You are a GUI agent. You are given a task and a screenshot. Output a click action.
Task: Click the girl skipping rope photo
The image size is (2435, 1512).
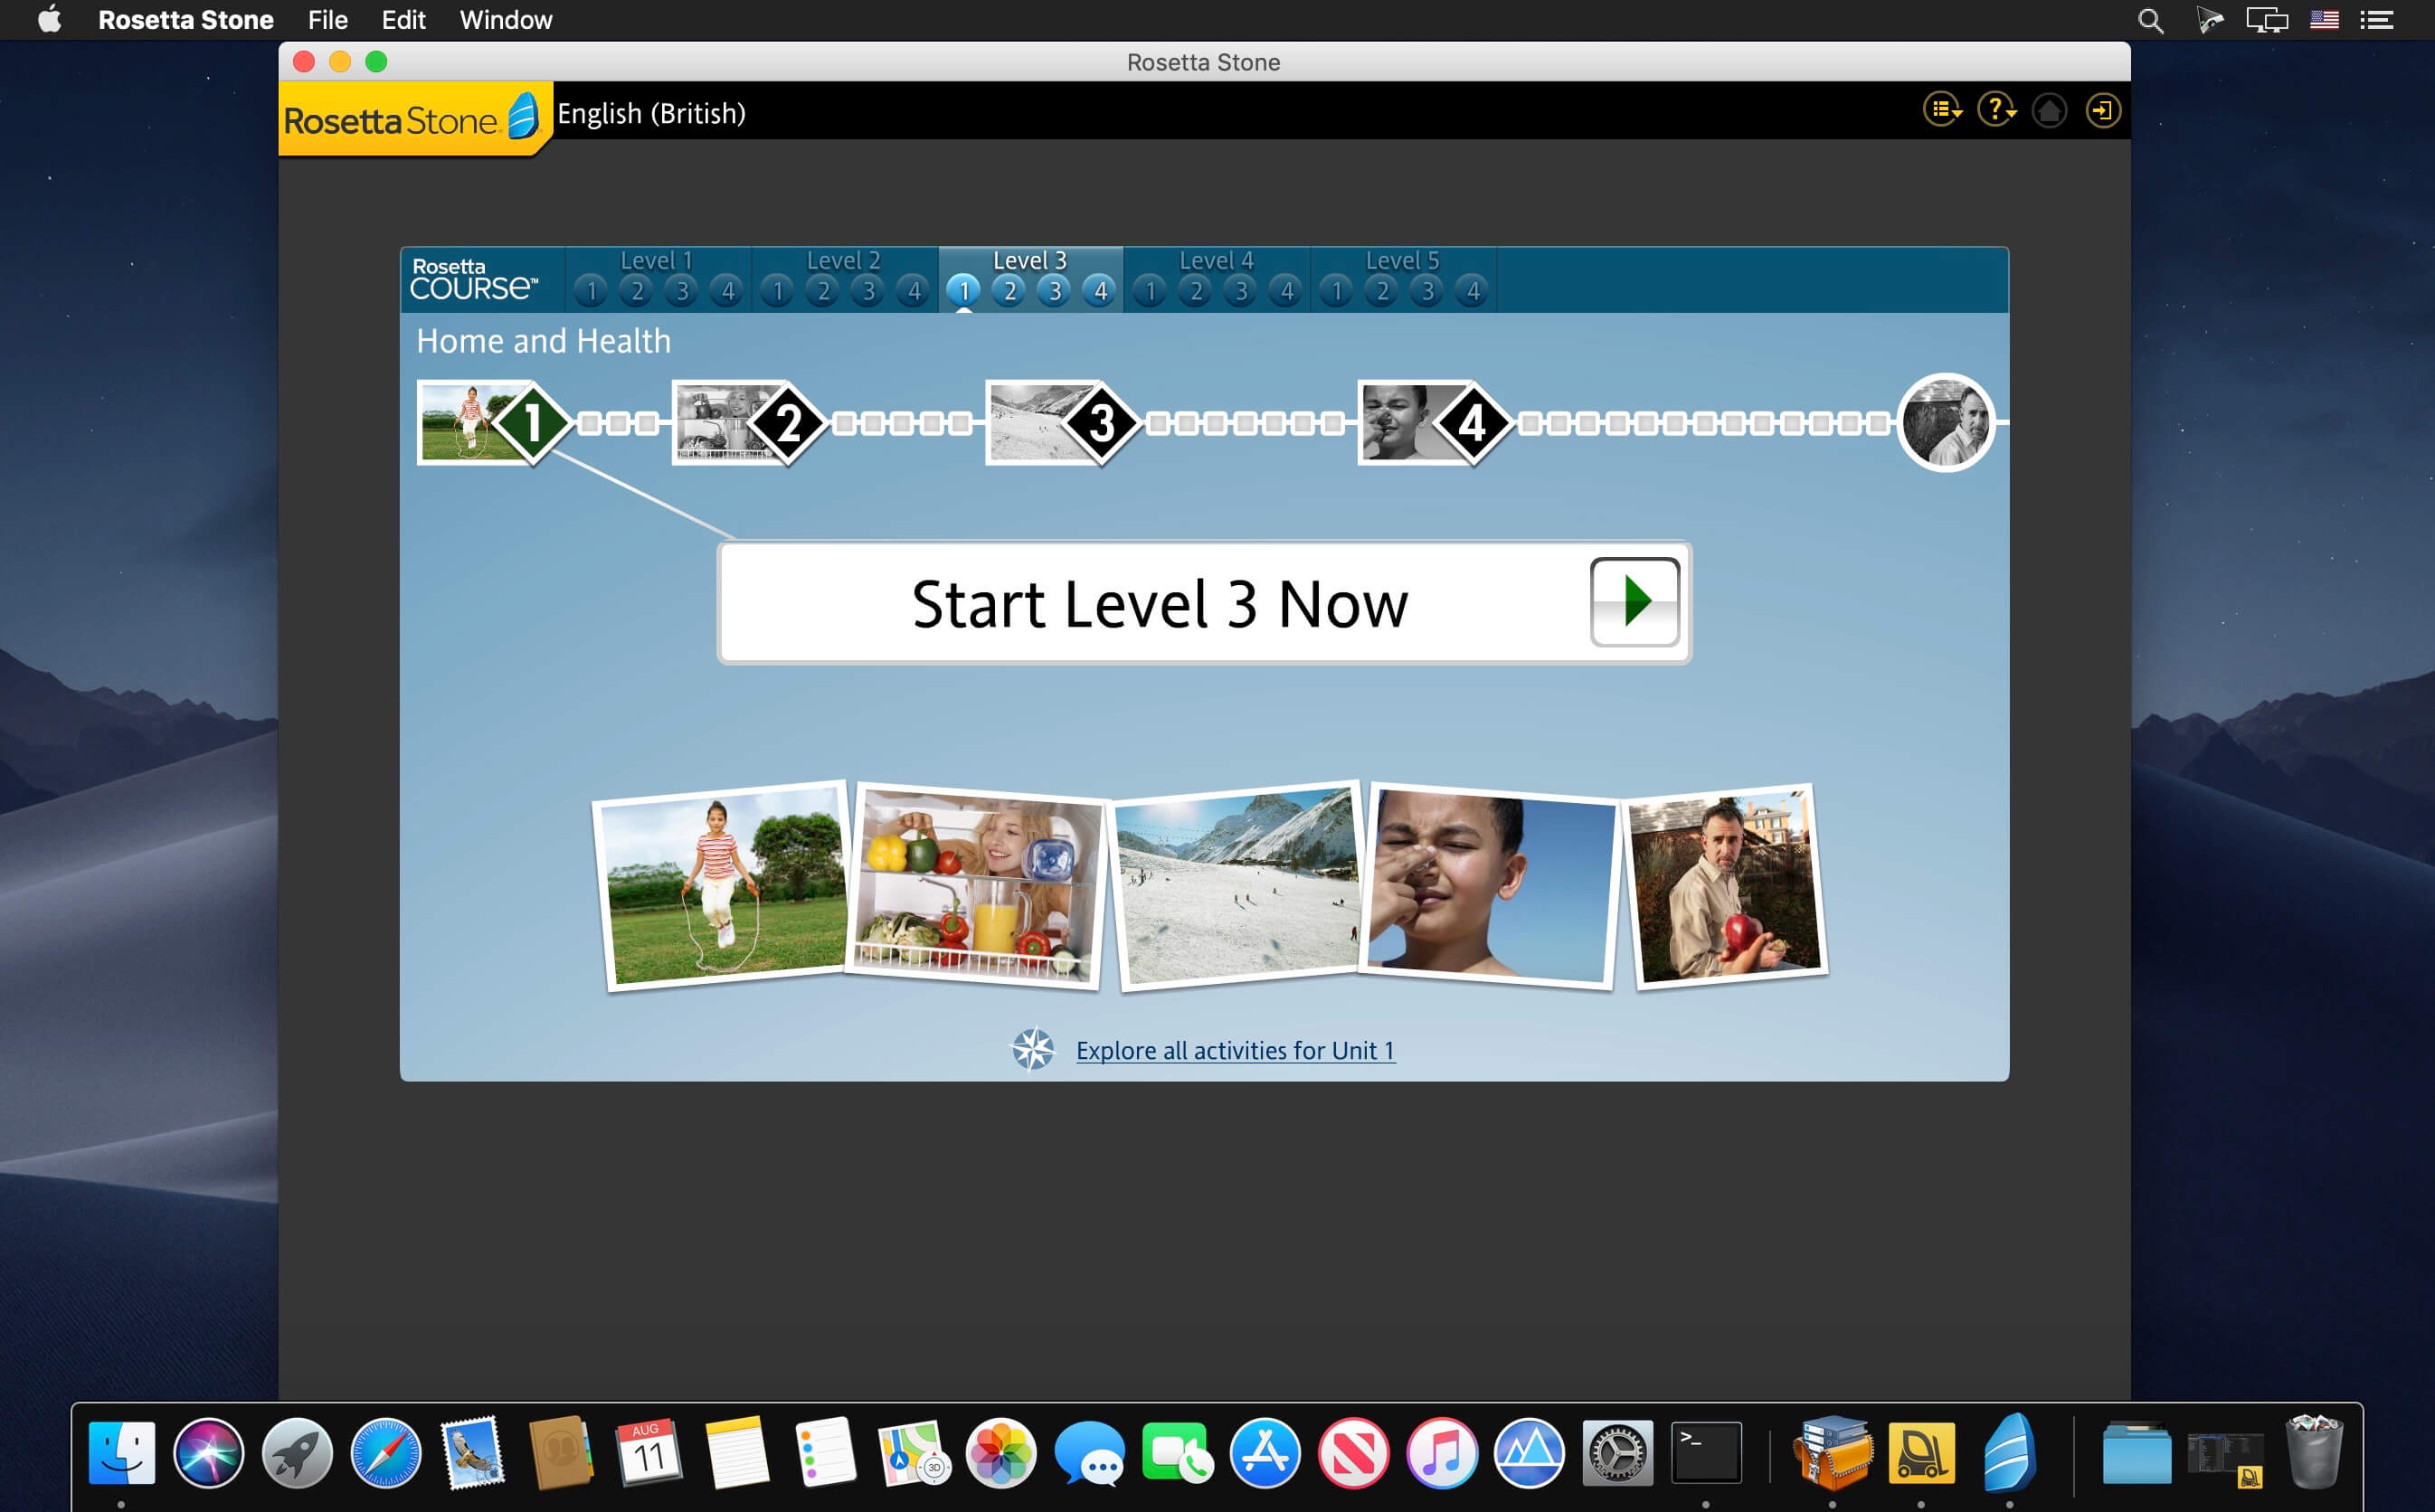coord(723,885)
